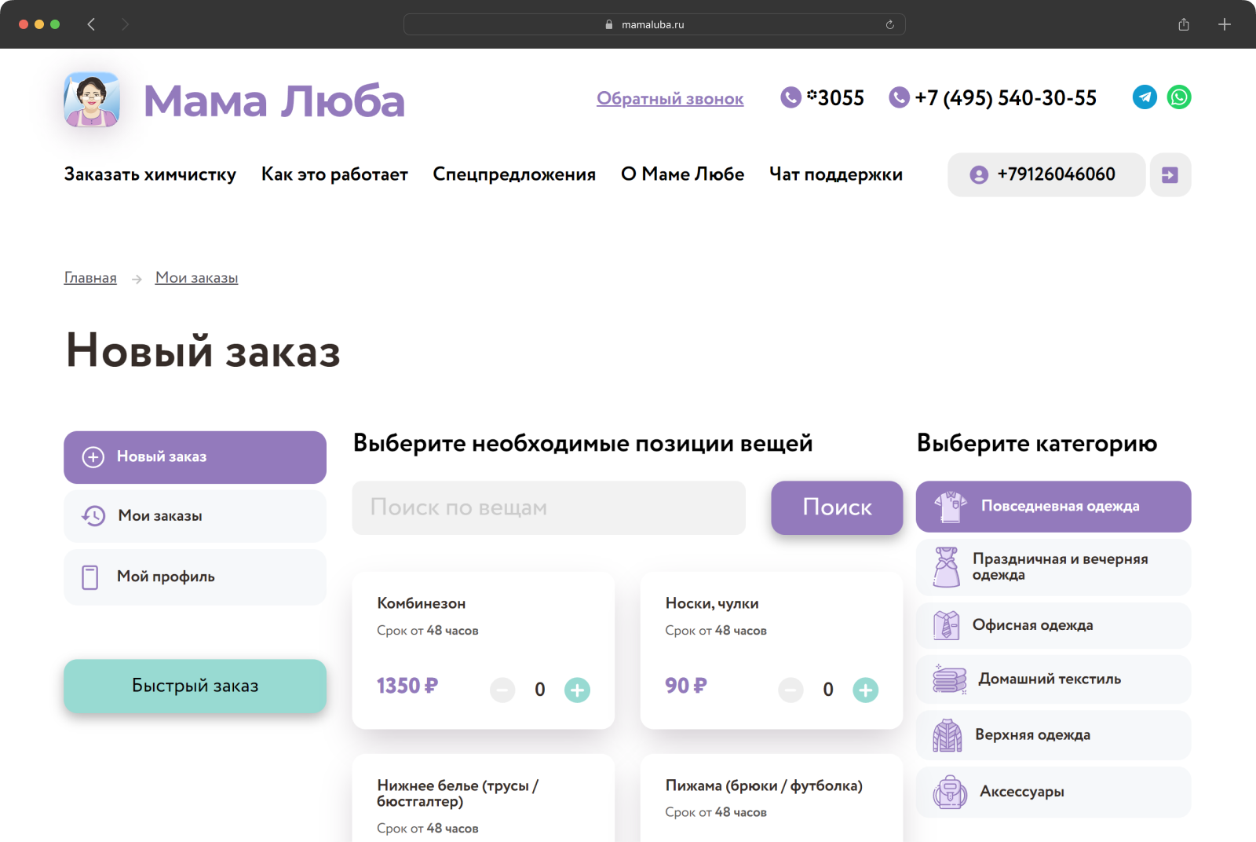Focus the Поиск по вещам field
Screen dimensions: 1256x842
pos(548,507)
